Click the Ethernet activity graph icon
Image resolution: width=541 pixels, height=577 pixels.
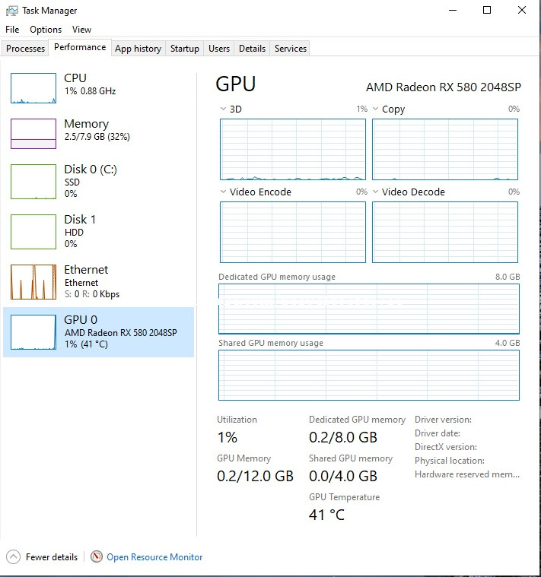point(33,282)
